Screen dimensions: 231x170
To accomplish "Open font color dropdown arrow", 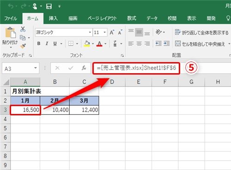I will (x=105, y=44).
